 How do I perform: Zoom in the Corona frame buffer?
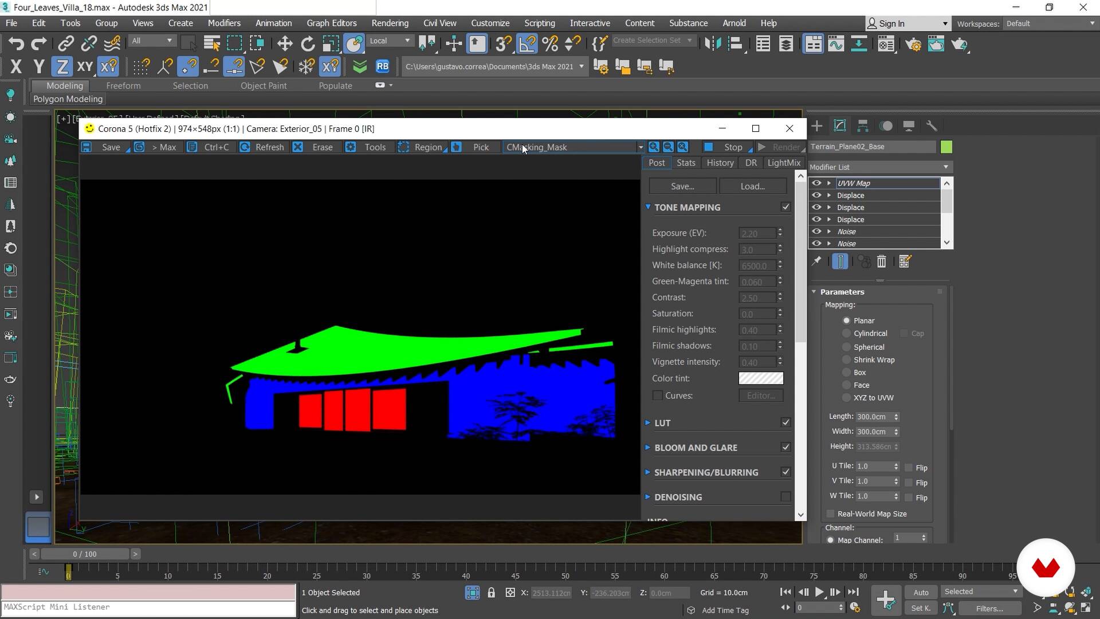[654, 147]
